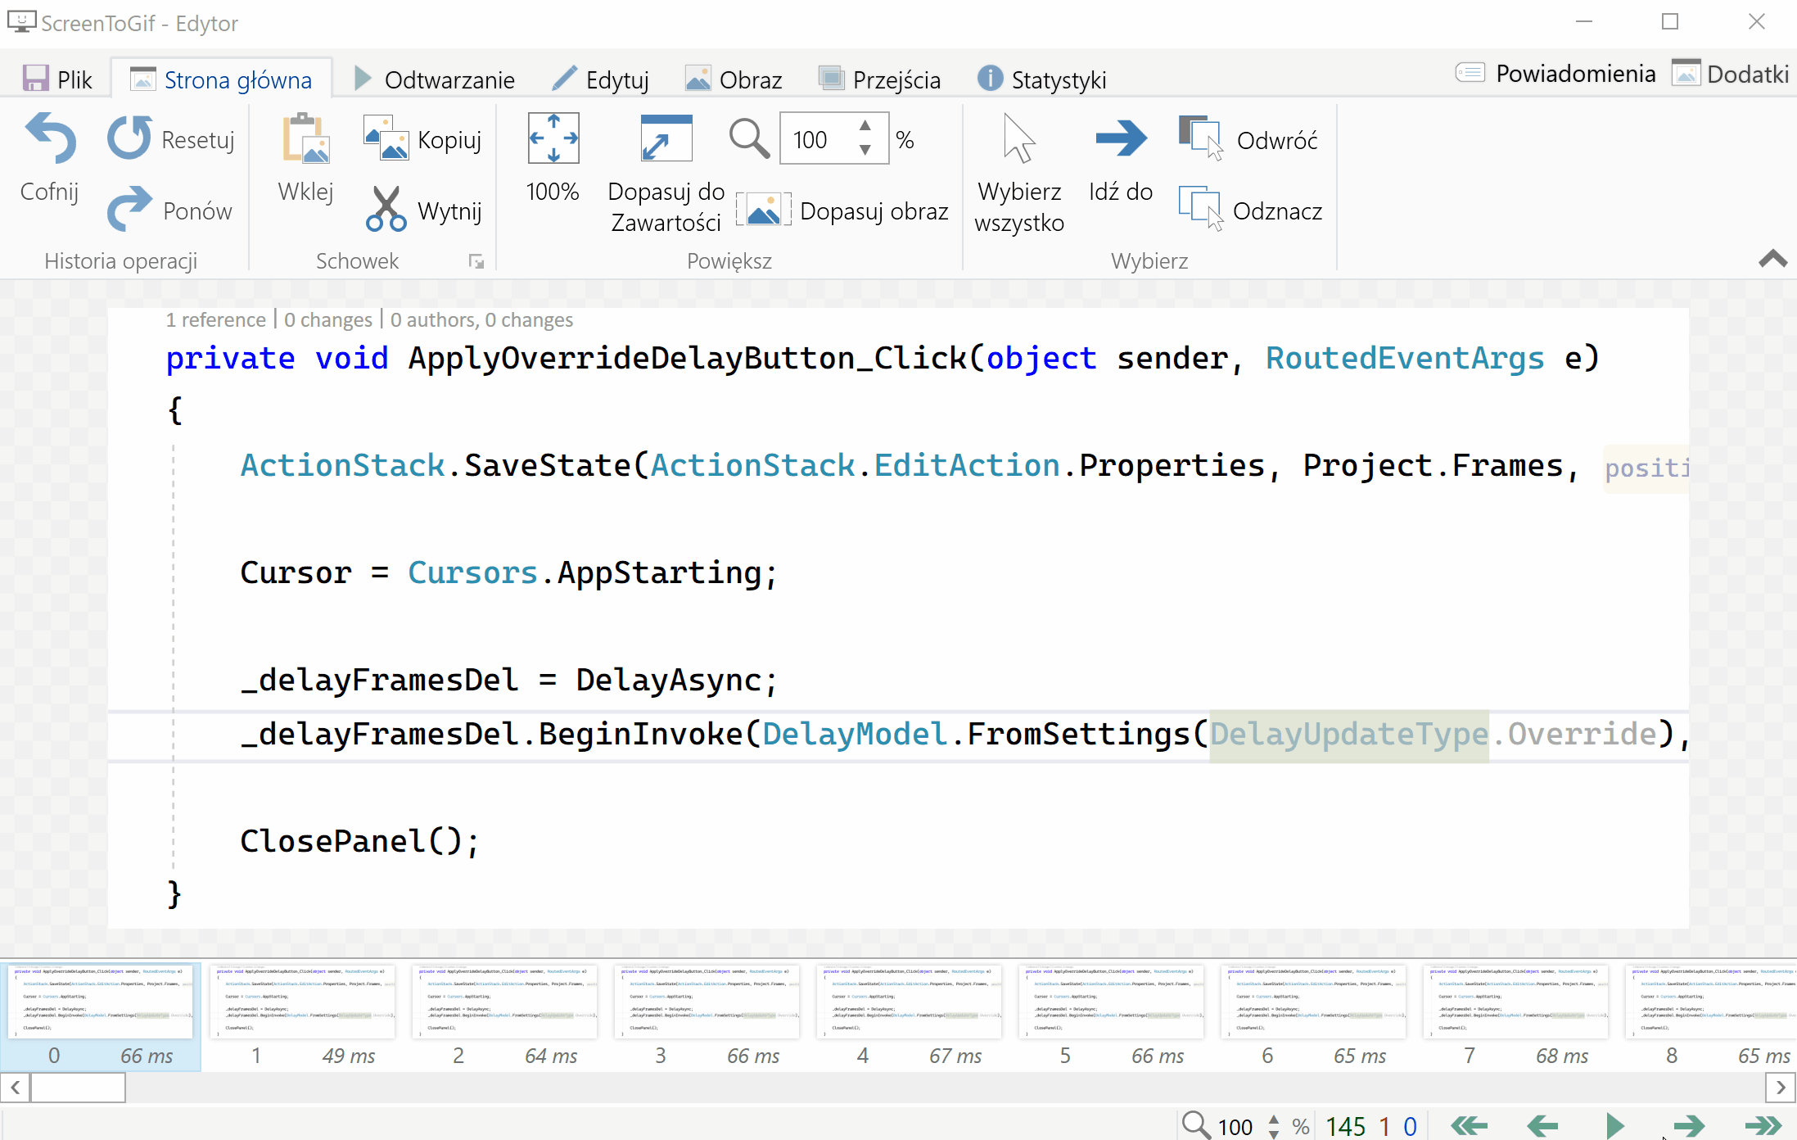Click Wybierz wszystko select-all cursor icon

(x=1018, y=138)
